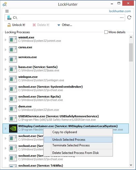Click the Delete It! button
The image size is (136, 170).
click(x=41, y=25)
